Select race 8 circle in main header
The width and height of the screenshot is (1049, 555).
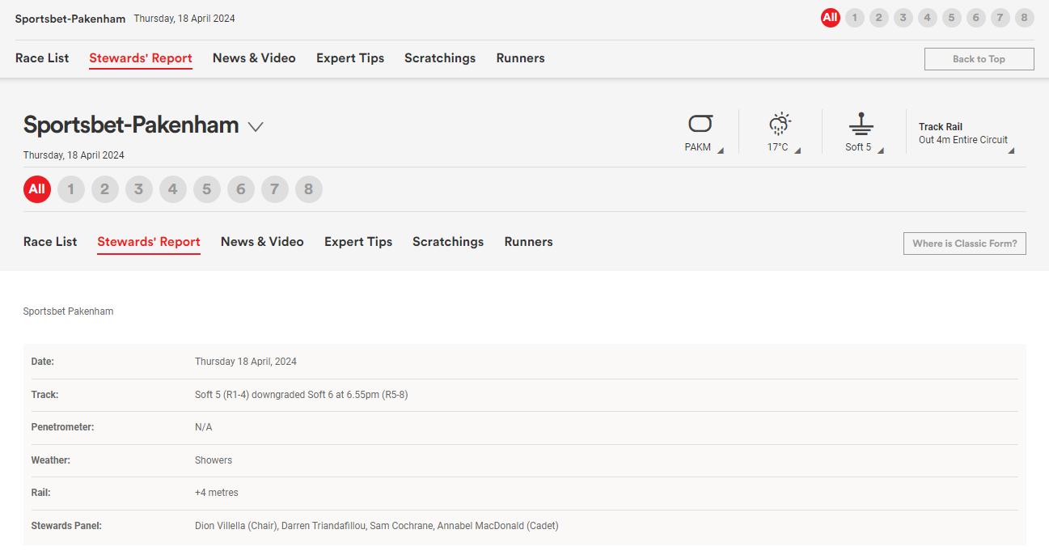click(309, 189)
